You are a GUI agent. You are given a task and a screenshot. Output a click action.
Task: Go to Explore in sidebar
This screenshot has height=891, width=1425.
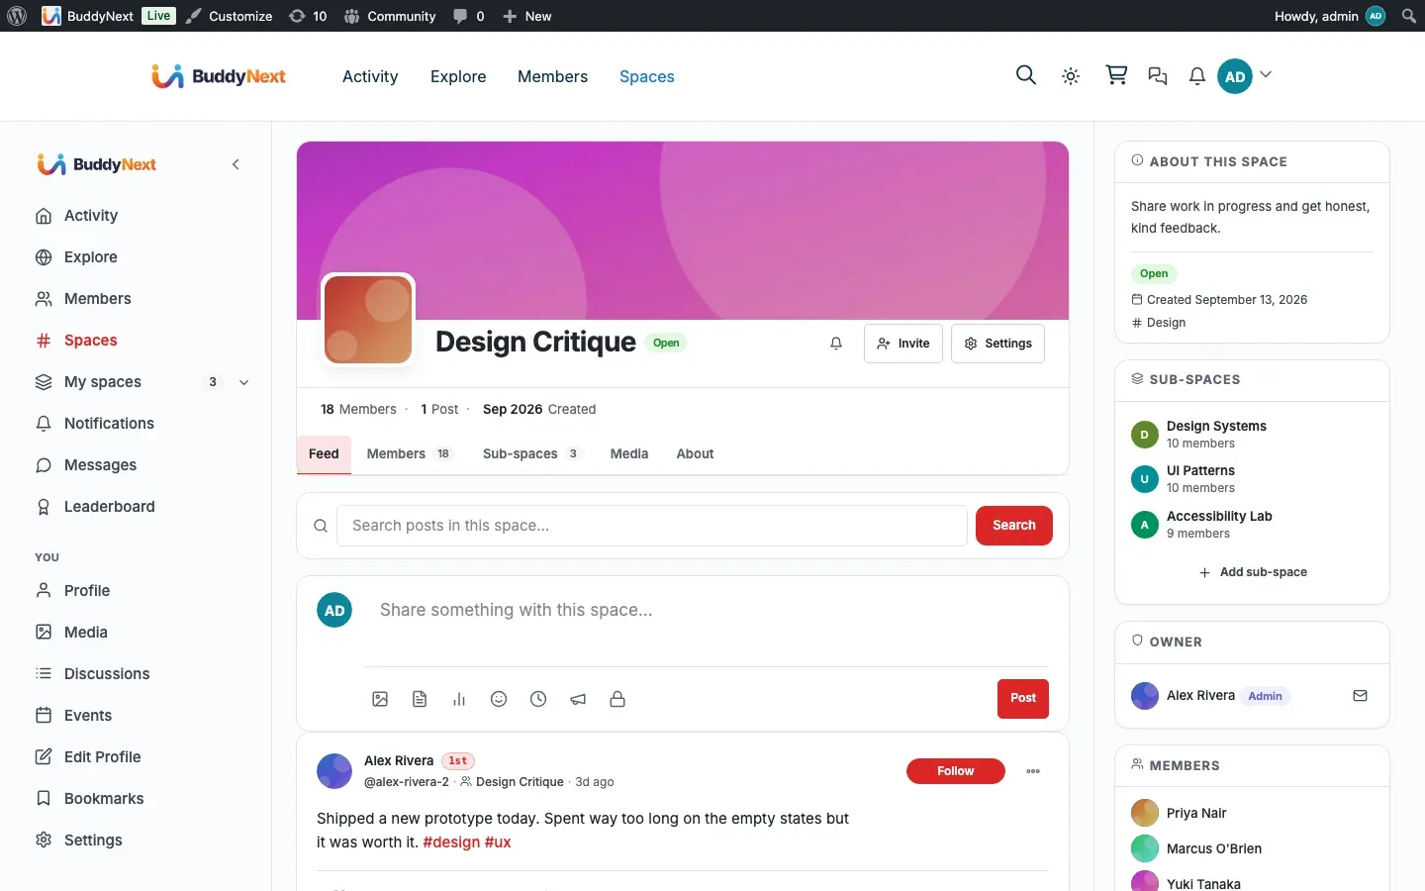[91, 257]
